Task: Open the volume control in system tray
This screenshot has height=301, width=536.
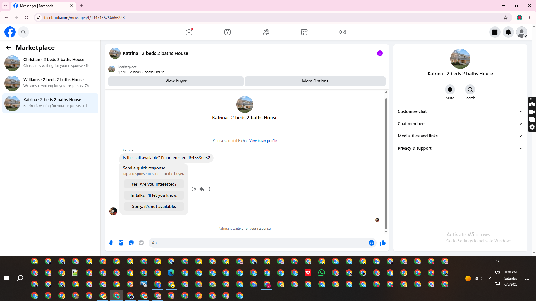Action: coord(497,272)
